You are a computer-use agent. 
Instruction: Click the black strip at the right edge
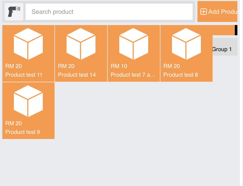tap(236, 30)
